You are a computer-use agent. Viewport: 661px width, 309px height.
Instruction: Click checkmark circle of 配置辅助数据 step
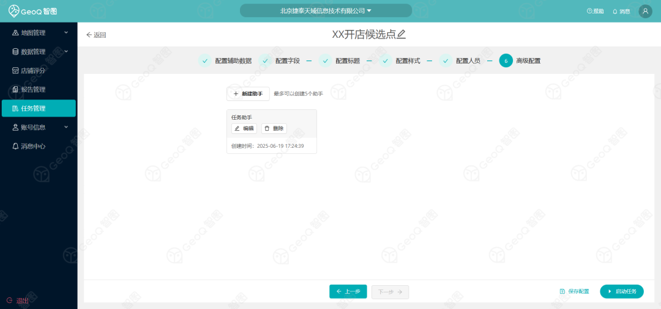[205, 60]
